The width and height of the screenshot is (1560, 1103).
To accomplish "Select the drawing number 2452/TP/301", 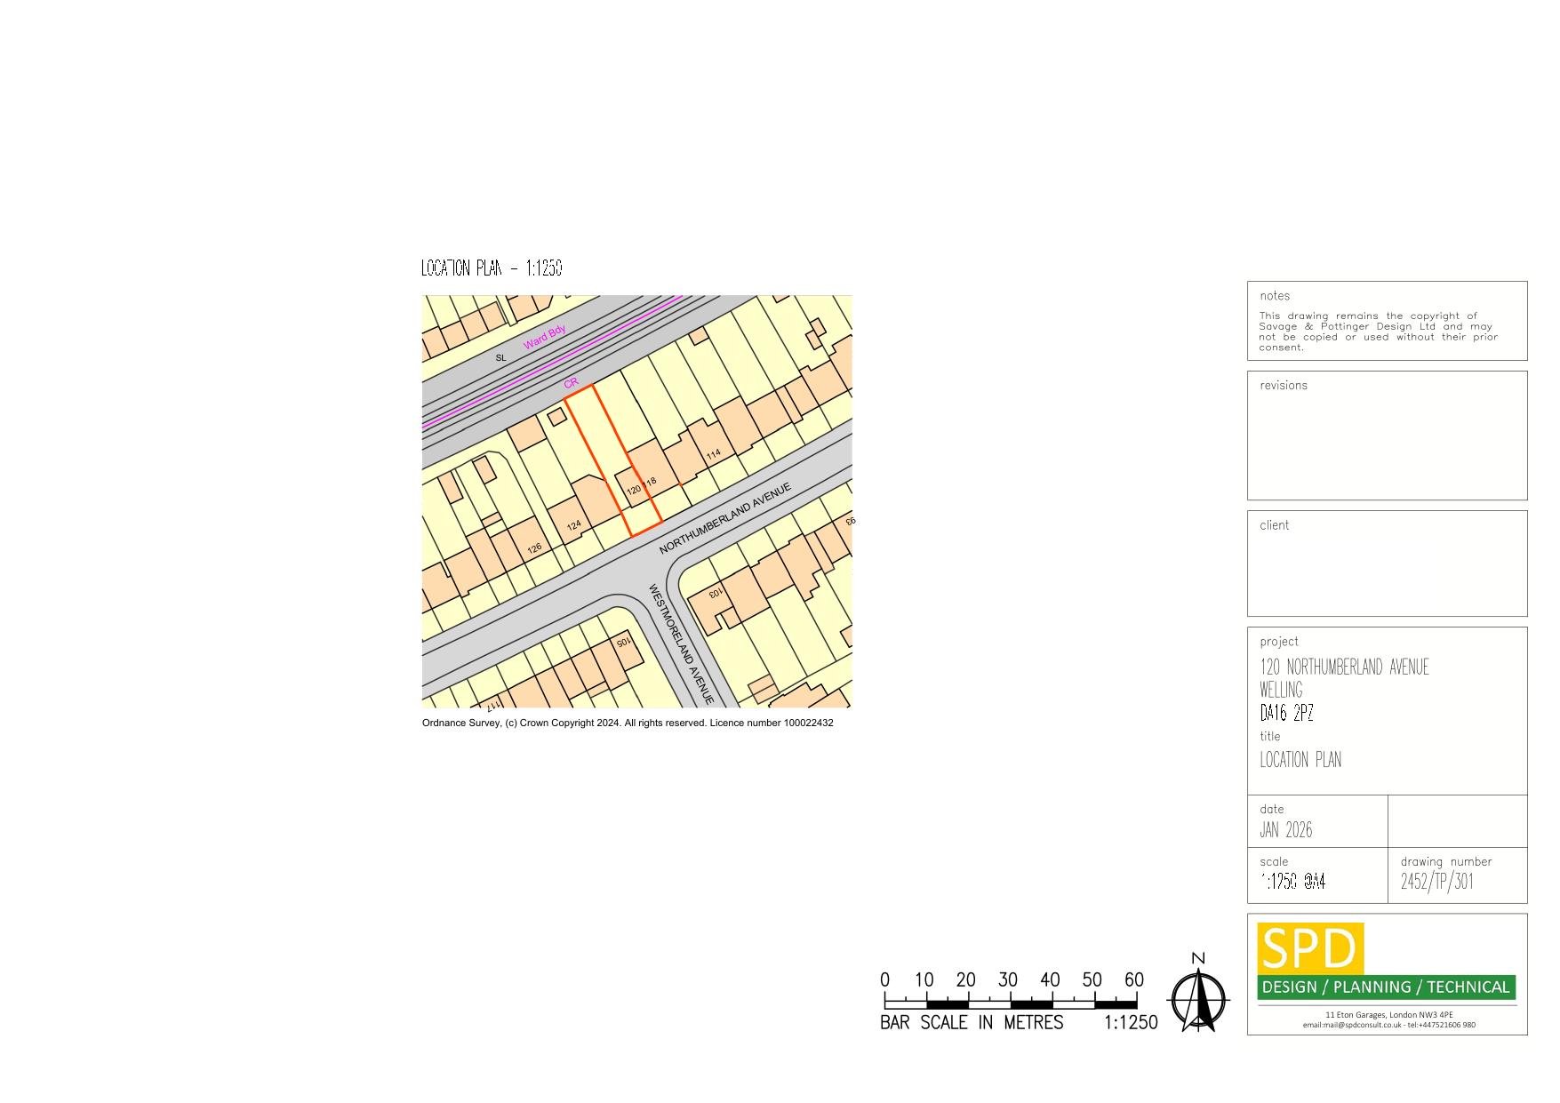I will (1436, 882).
